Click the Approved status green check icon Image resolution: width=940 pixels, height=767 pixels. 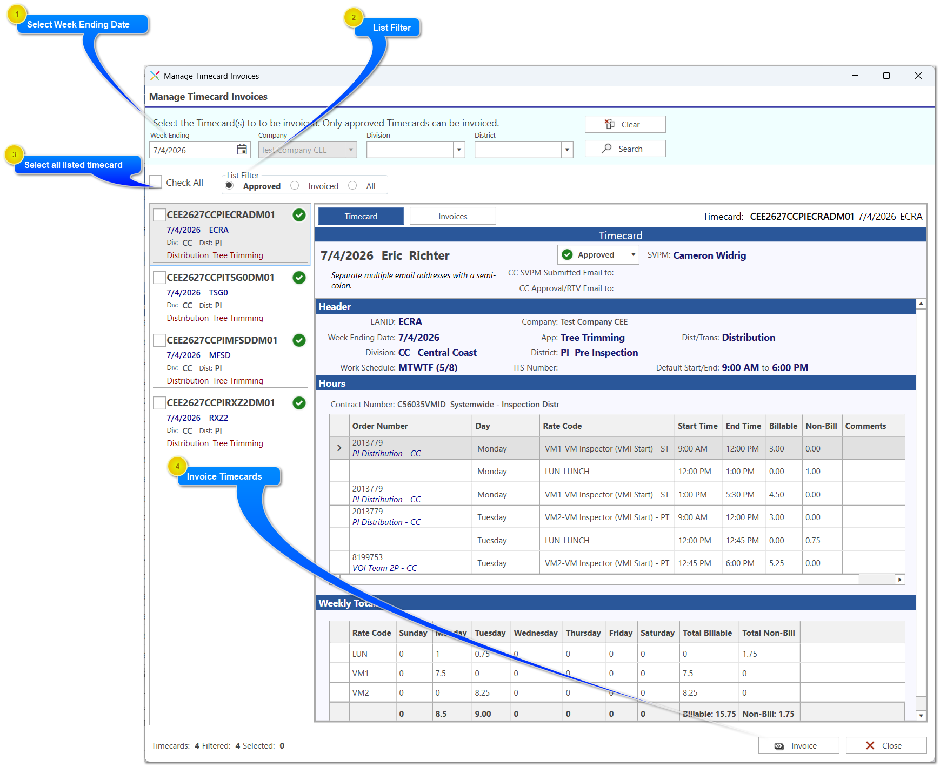(x=567, y=254)
